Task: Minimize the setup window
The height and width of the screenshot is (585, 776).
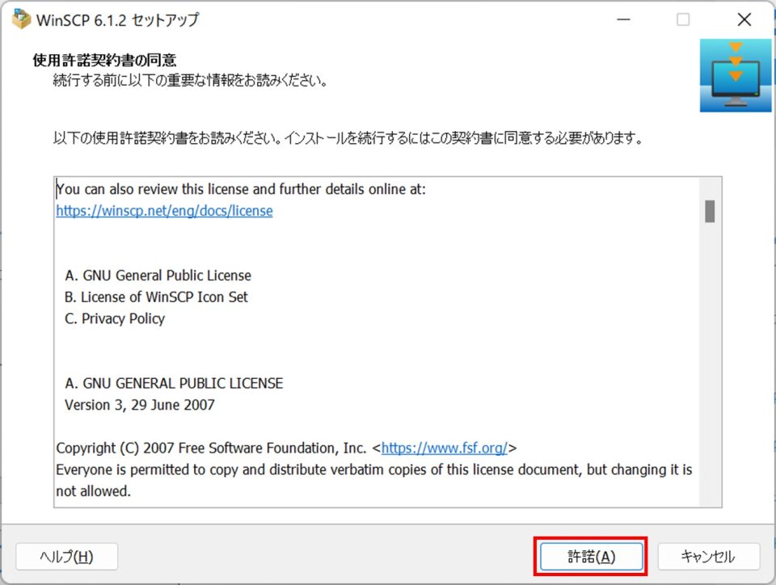Action: (x=624, y=19)
